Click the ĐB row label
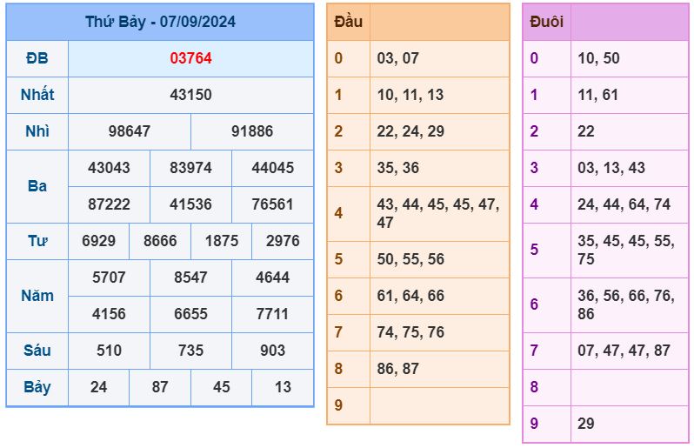The image size is (694, 448). 37,58
